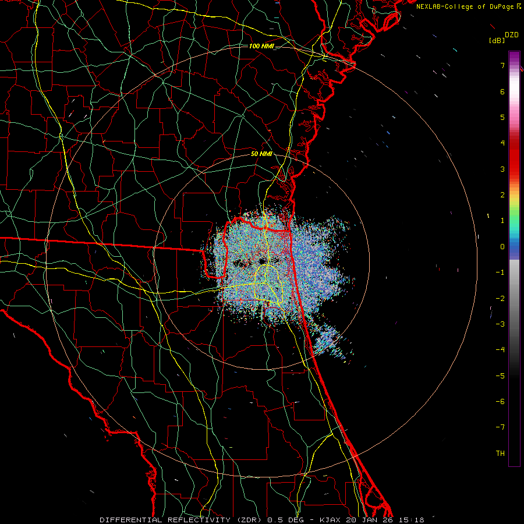524x524 pixels.
Task: Click the DZD product label
Action: pos(512,35)
